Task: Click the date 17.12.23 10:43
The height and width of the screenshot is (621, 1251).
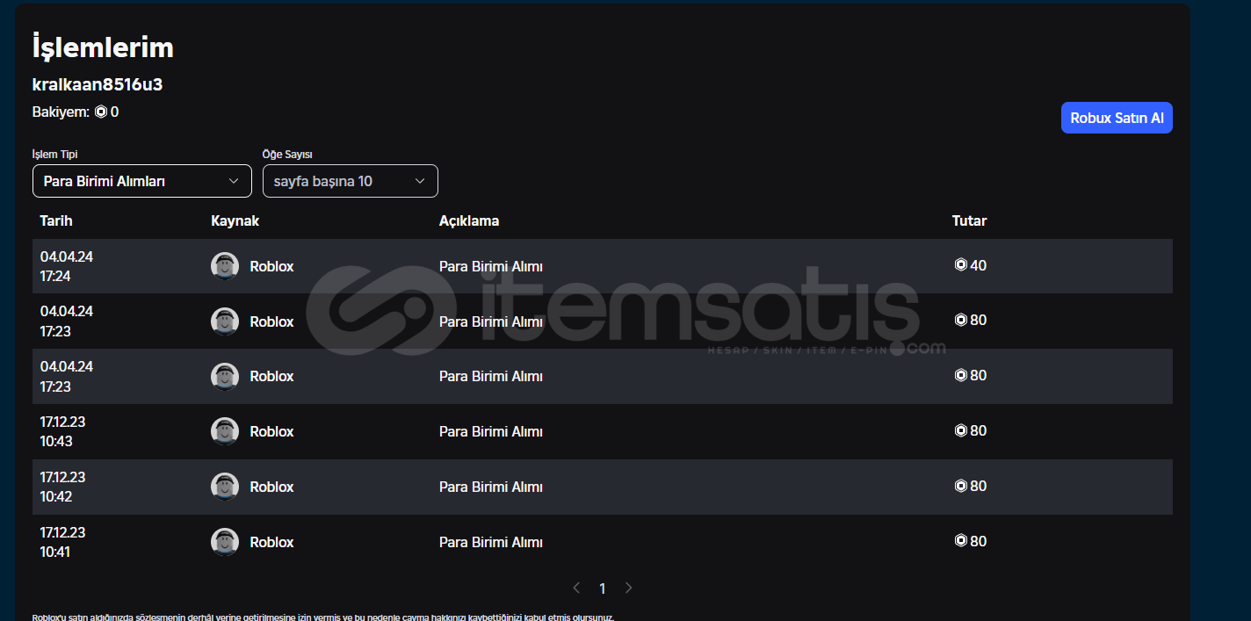Action: coord(62,431)
